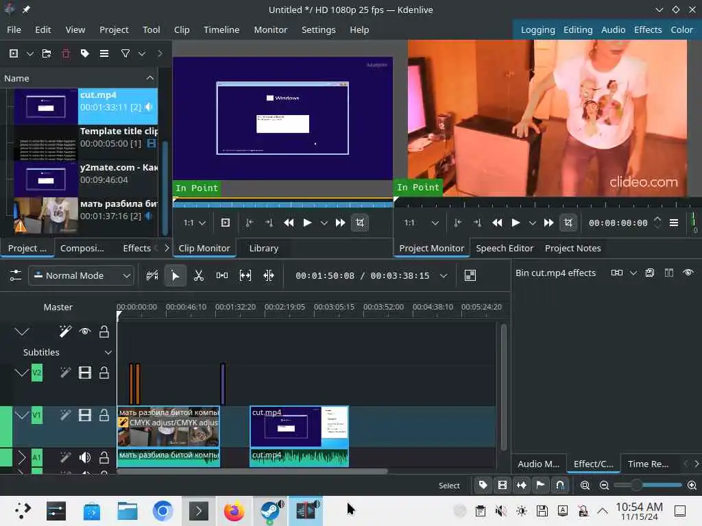Open the bin hamburger options menu
The height and width of the screenshot is (526, 702).
coord(104,53)
